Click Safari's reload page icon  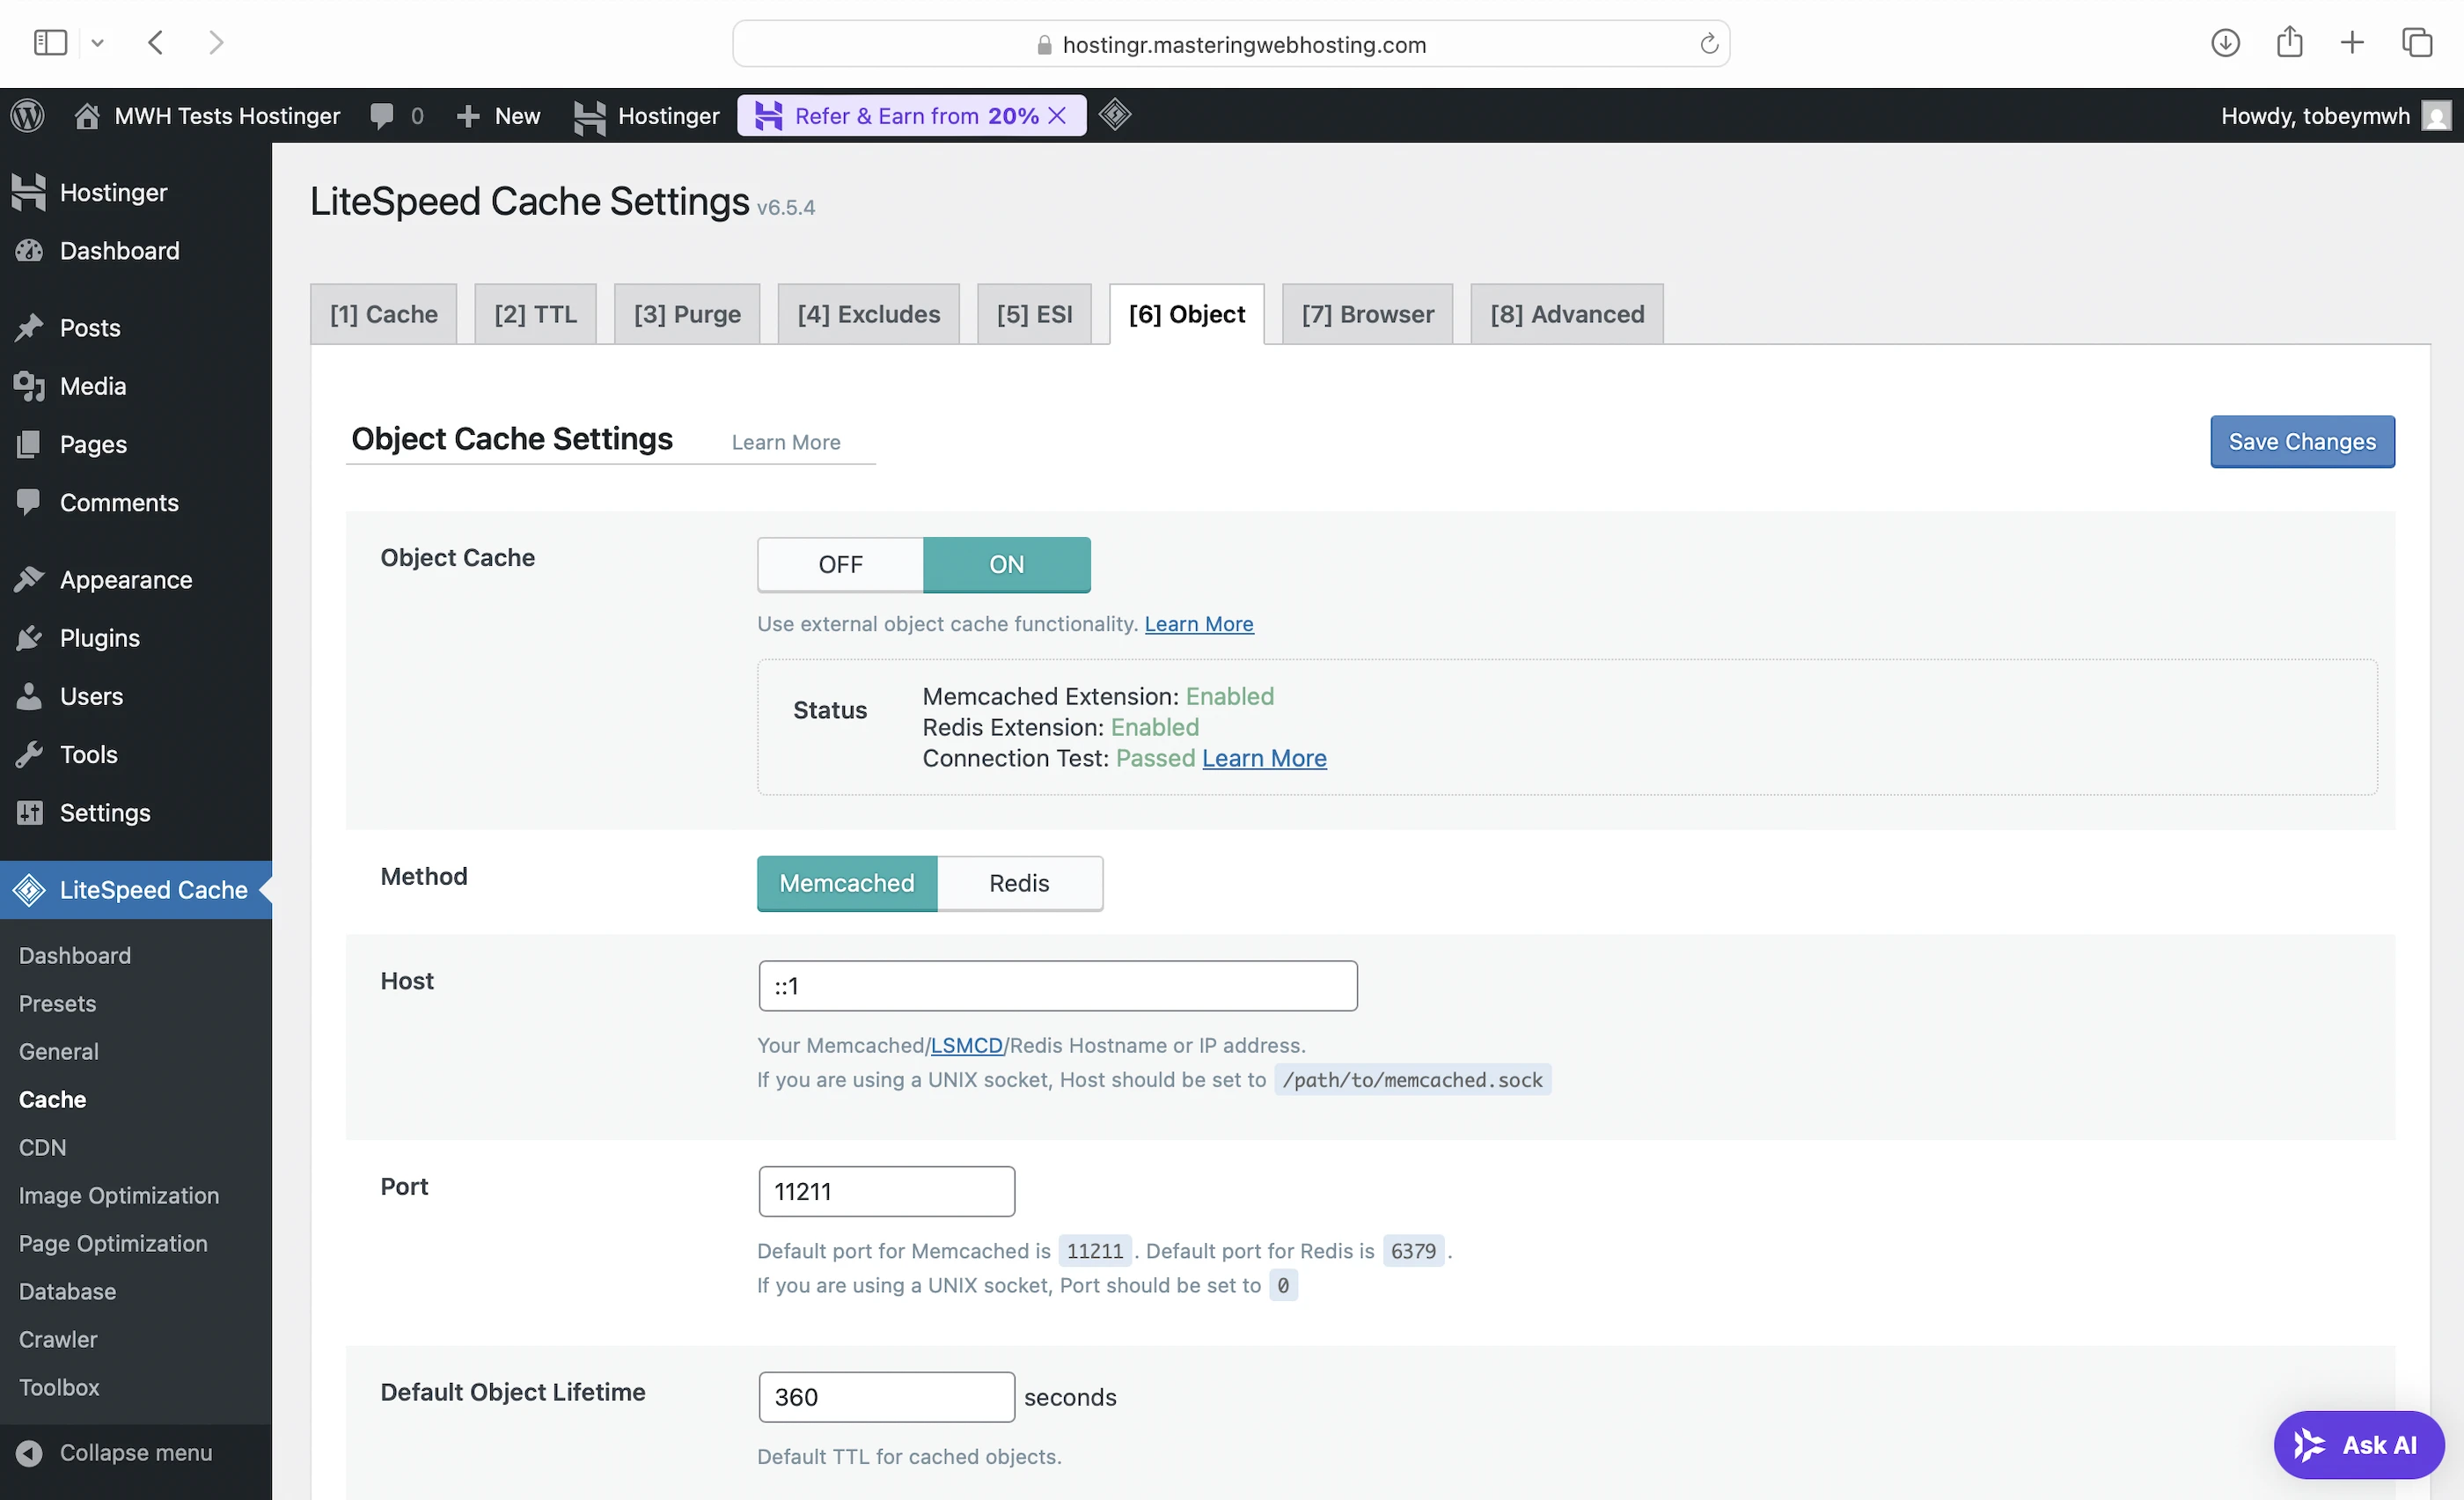tap(1708, 44)
